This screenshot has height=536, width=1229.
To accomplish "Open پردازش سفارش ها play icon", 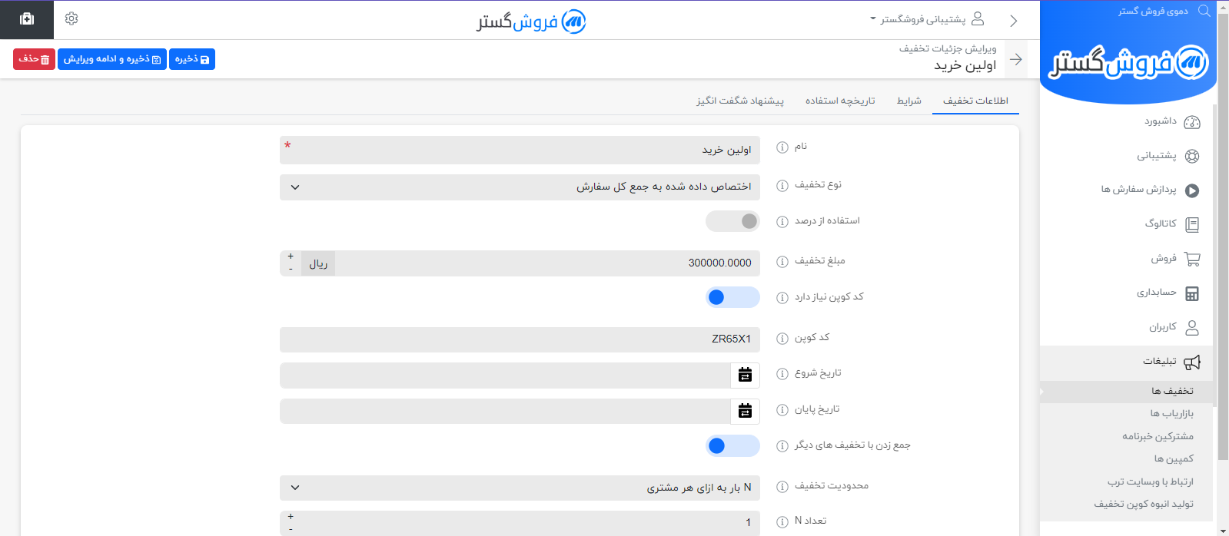I will [x=1192, y=190].
